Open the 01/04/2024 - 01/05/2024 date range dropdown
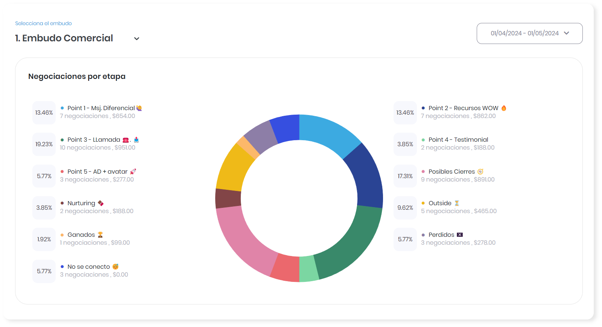602x327 pixels. point(529,33)
